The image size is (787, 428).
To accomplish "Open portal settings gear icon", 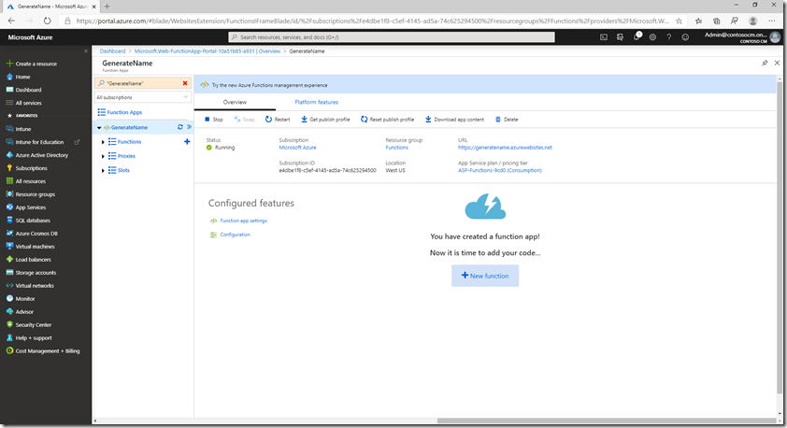I will point(652,37).
